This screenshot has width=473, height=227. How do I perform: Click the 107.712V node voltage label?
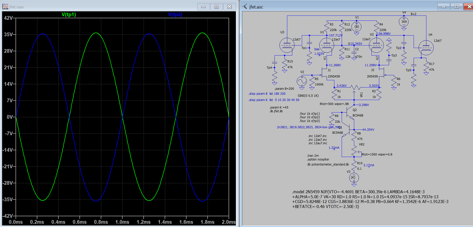(x=336, y=35)
